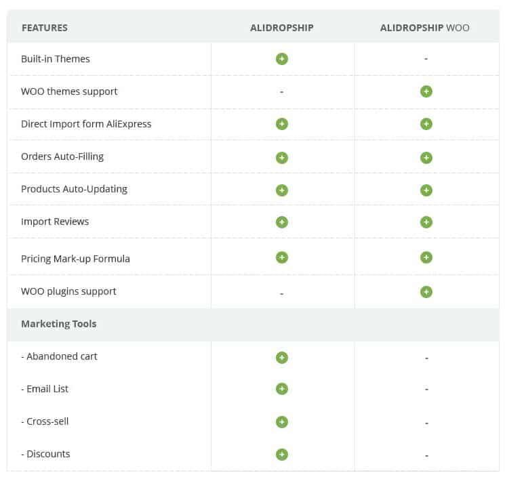The width and height of the screenshot is (505, 481).
Task: Click the green plus for WOO plugins support
Action: [x=426, y=292]
